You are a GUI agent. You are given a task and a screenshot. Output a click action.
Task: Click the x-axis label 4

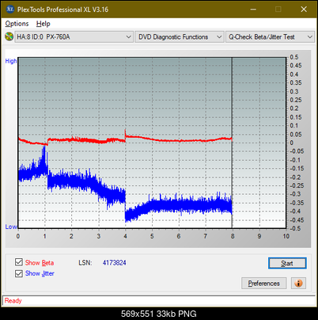tap(125, 236)
